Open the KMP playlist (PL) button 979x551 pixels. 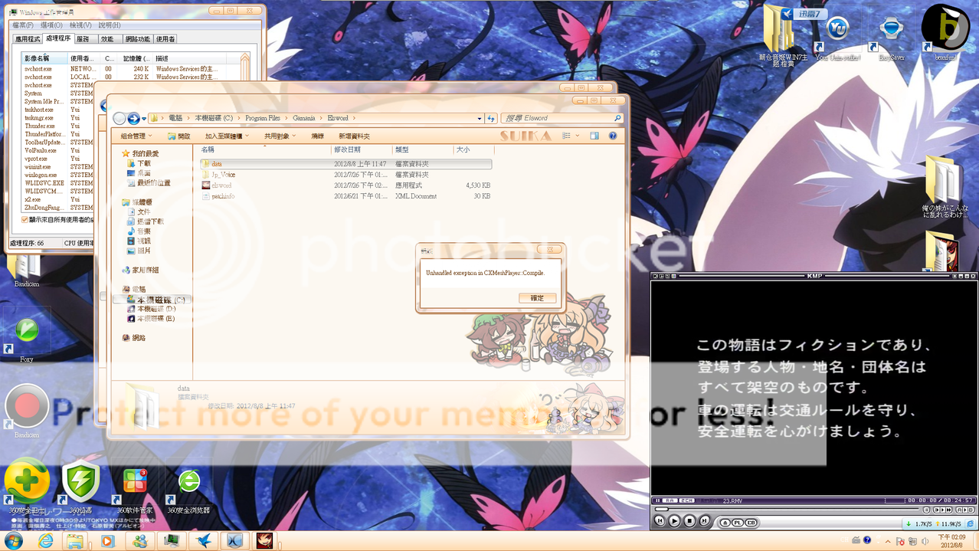click(x=738, y=522)
